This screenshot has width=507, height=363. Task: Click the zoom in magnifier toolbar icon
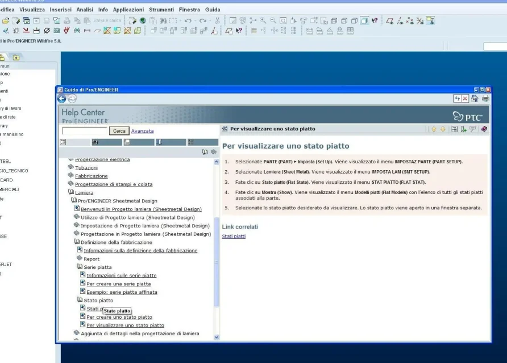263,20
